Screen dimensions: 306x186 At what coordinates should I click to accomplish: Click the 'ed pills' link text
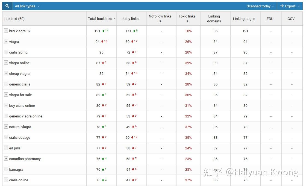[15, 148]
